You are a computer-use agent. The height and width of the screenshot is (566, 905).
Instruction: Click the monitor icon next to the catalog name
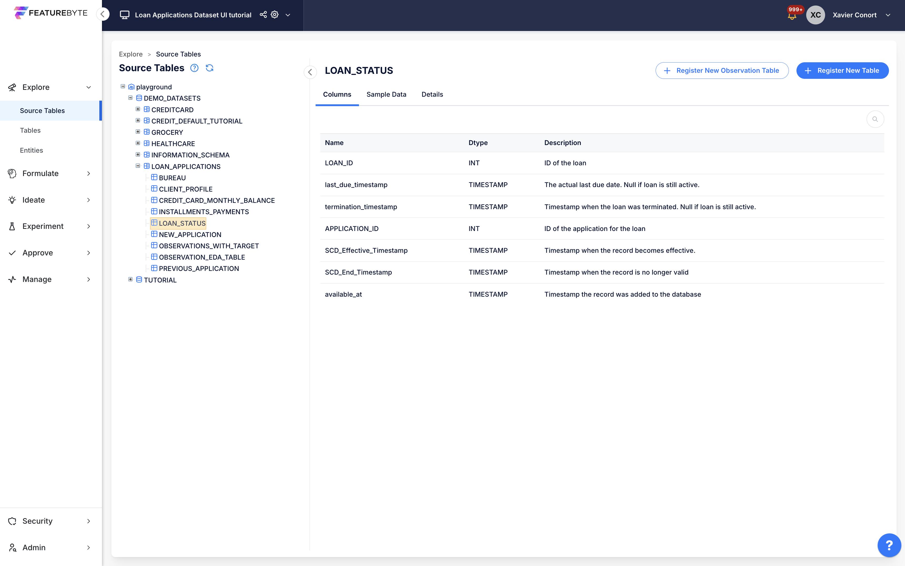(x=125, y=15)
